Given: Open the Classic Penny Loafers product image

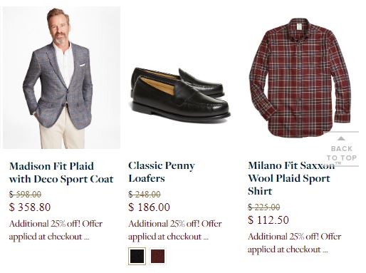Looking at the screenshot, I should pos(180,94).
